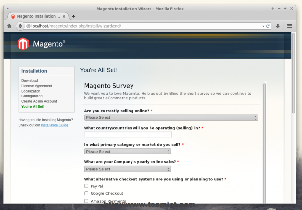Click 'Configuration' step in sidebar
Screen dimensions: 302x210
pyautogui.click(x=32, y=96)
